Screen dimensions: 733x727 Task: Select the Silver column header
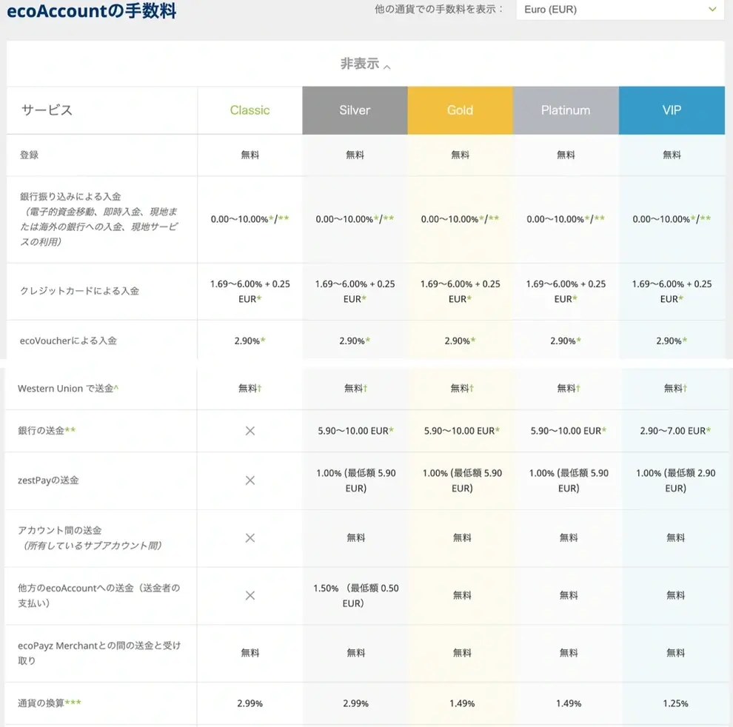355,110
